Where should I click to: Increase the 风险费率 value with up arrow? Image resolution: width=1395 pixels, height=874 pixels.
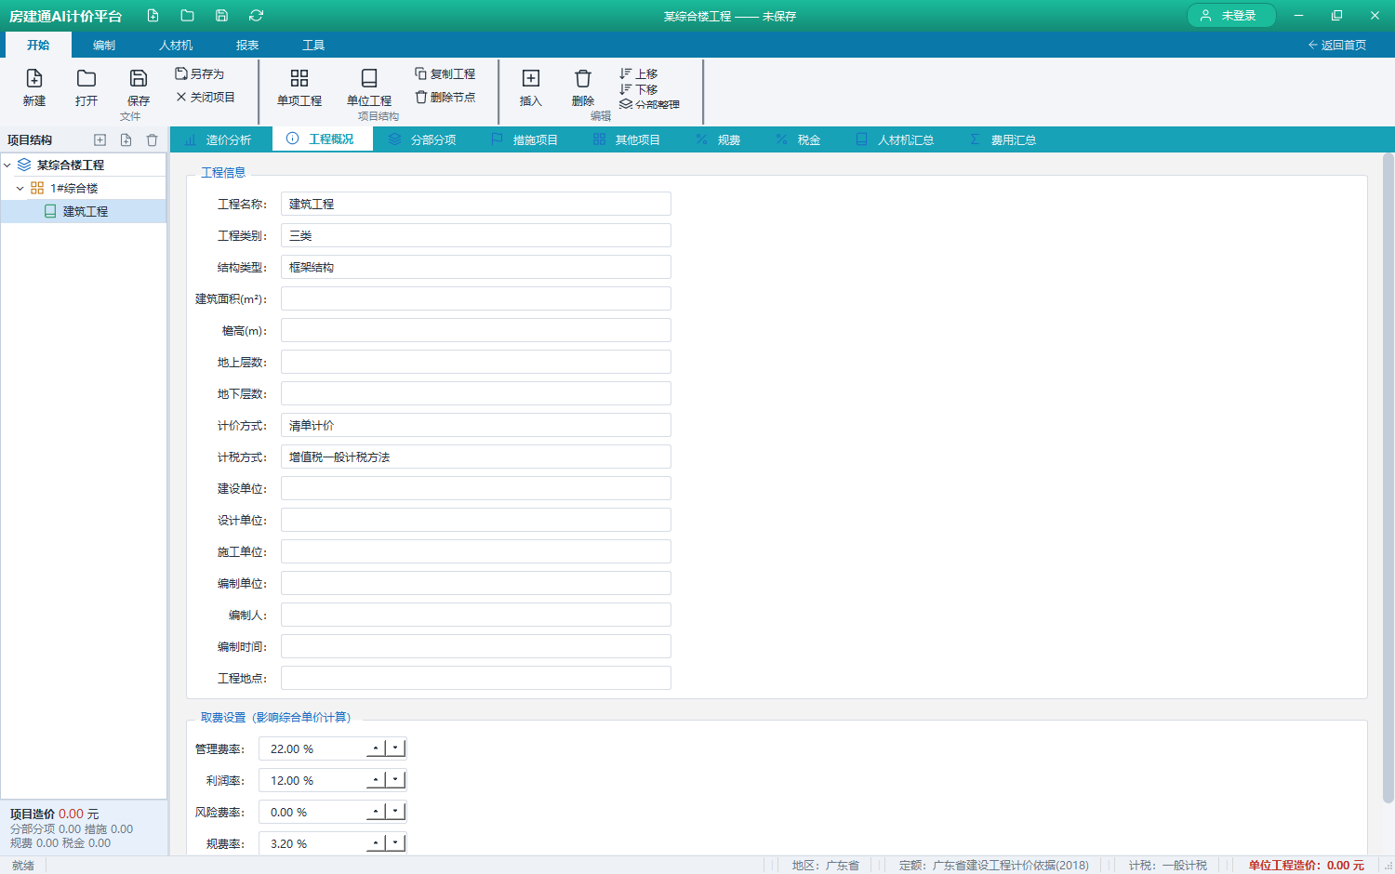pyautogui.click(x=376, y=812)
